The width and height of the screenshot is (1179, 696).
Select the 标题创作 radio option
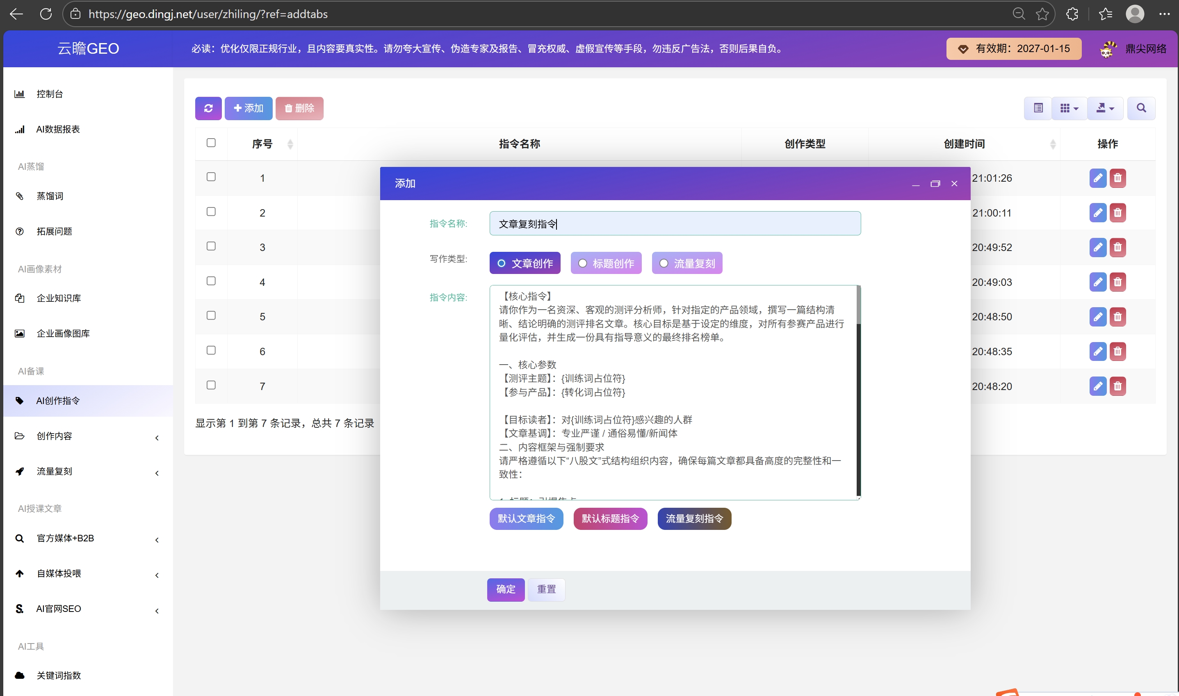(x=606, y=263)
